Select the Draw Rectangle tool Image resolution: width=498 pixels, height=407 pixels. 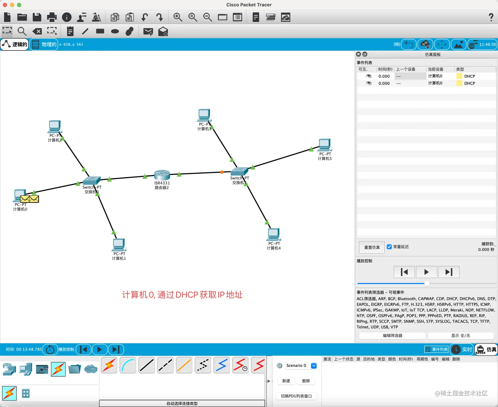tap(100, 31)
